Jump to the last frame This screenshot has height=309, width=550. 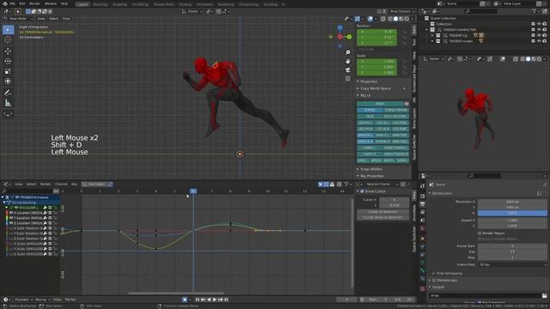(226, 300)
